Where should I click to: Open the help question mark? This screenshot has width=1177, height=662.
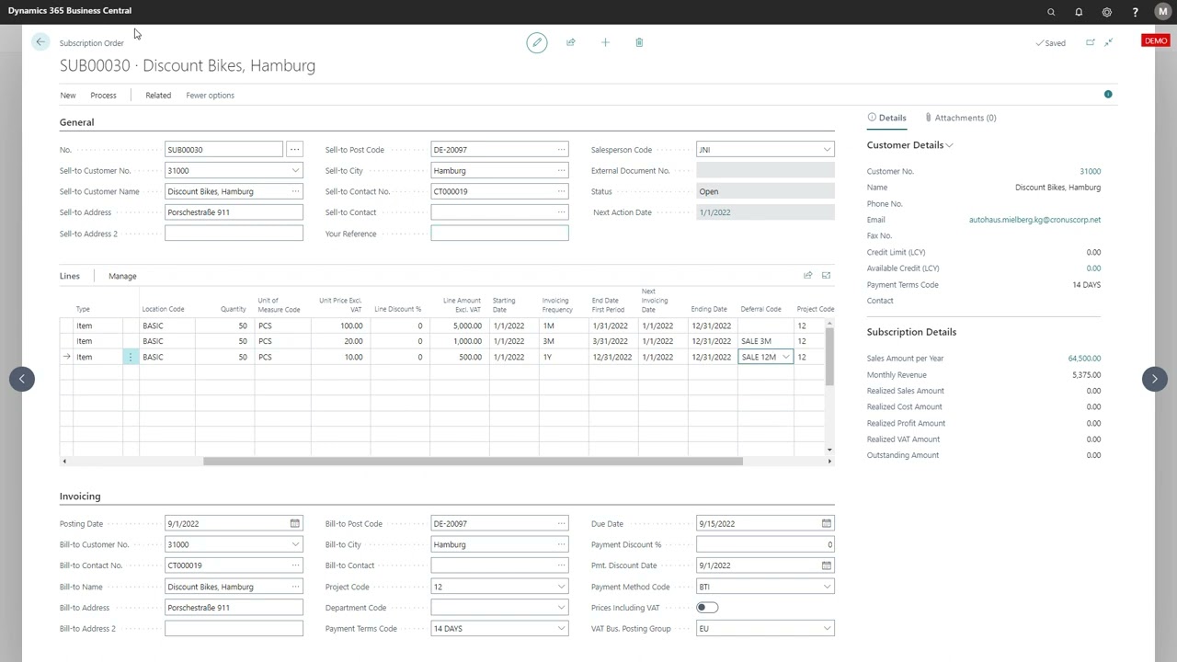1135,12
